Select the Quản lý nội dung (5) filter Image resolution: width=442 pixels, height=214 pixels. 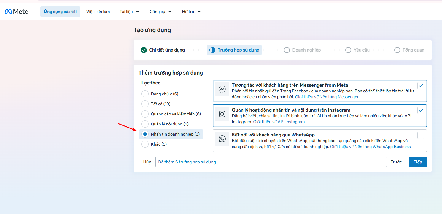(x=145, y=124)
